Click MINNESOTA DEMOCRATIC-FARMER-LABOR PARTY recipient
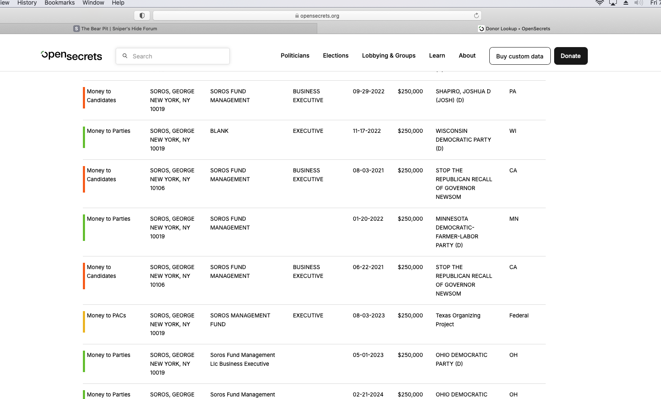This screenshot has width=661, height=399. 457,232
